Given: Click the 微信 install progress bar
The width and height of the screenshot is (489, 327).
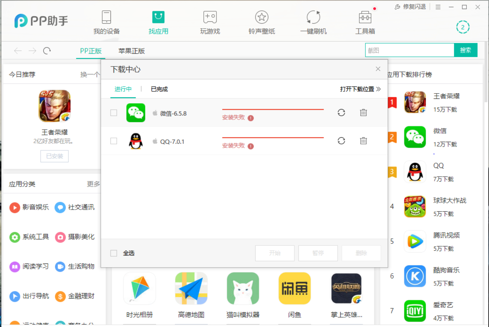Looking at the screenshot, I should point(273,109).
